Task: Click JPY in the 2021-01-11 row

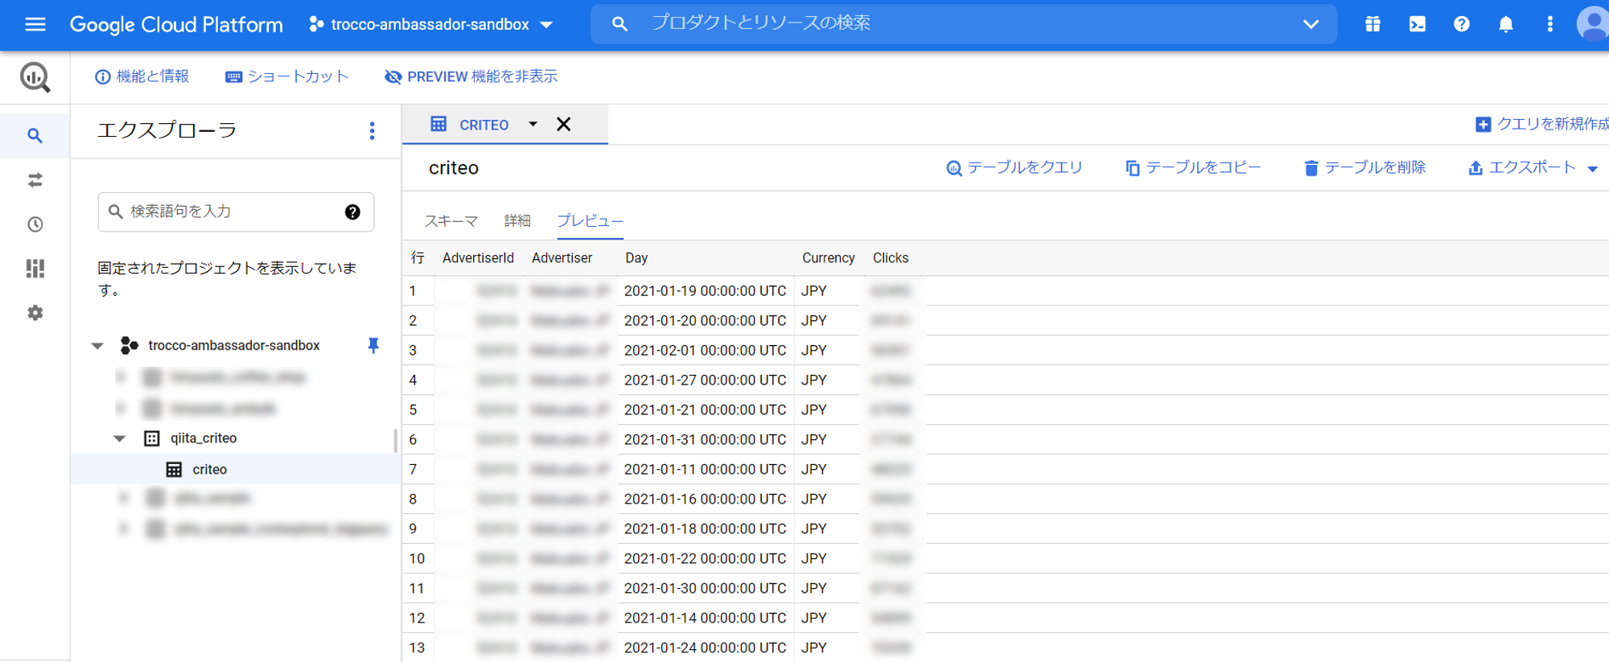Action: click(813, 470)
